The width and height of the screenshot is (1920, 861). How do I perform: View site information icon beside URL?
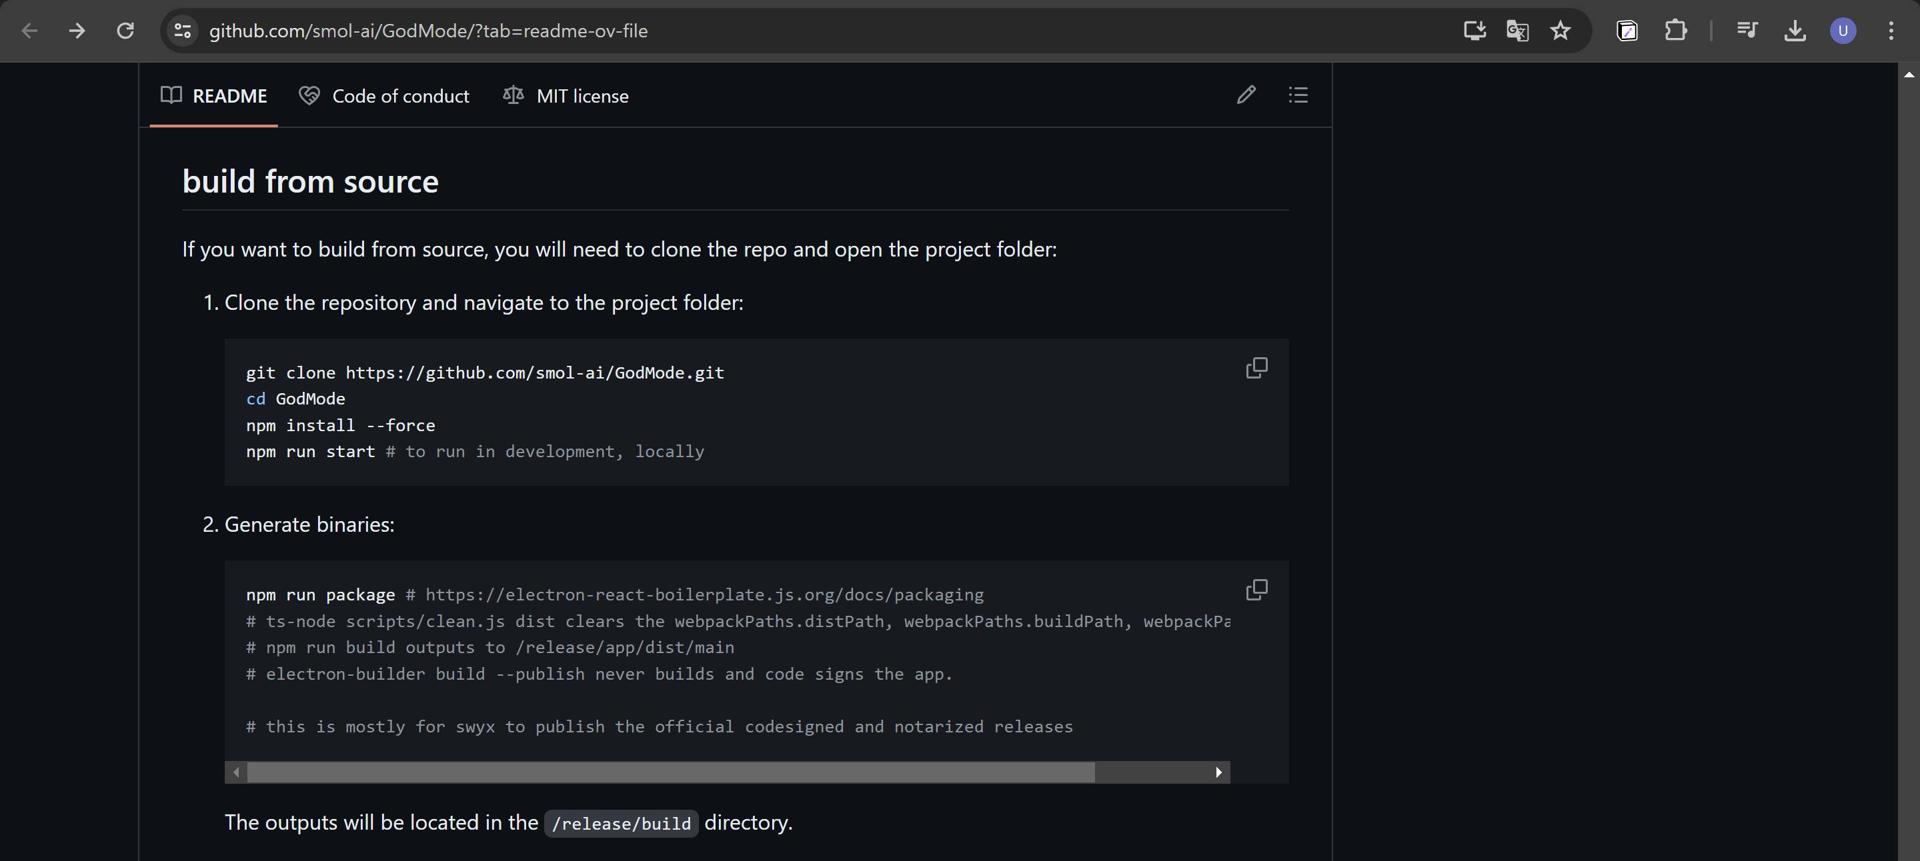pyautogui.click(x=183, y=31)
